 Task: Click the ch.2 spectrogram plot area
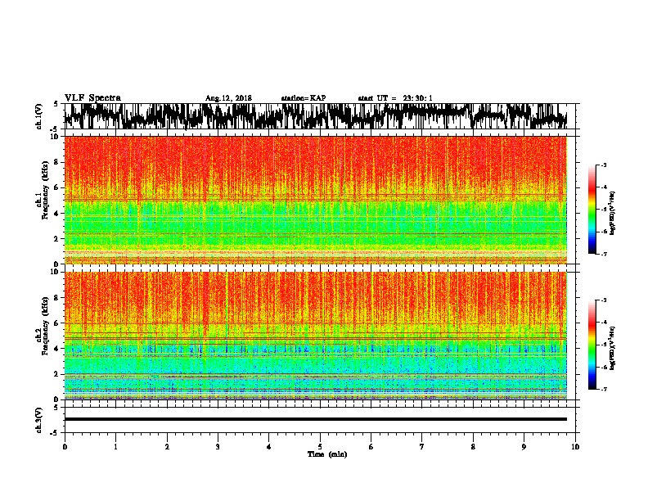(316, 336)
